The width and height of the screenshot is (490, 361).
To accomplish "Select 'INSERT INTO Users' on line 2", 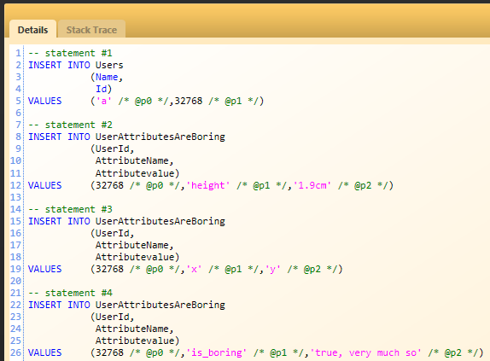I will (x=76, y=65).
